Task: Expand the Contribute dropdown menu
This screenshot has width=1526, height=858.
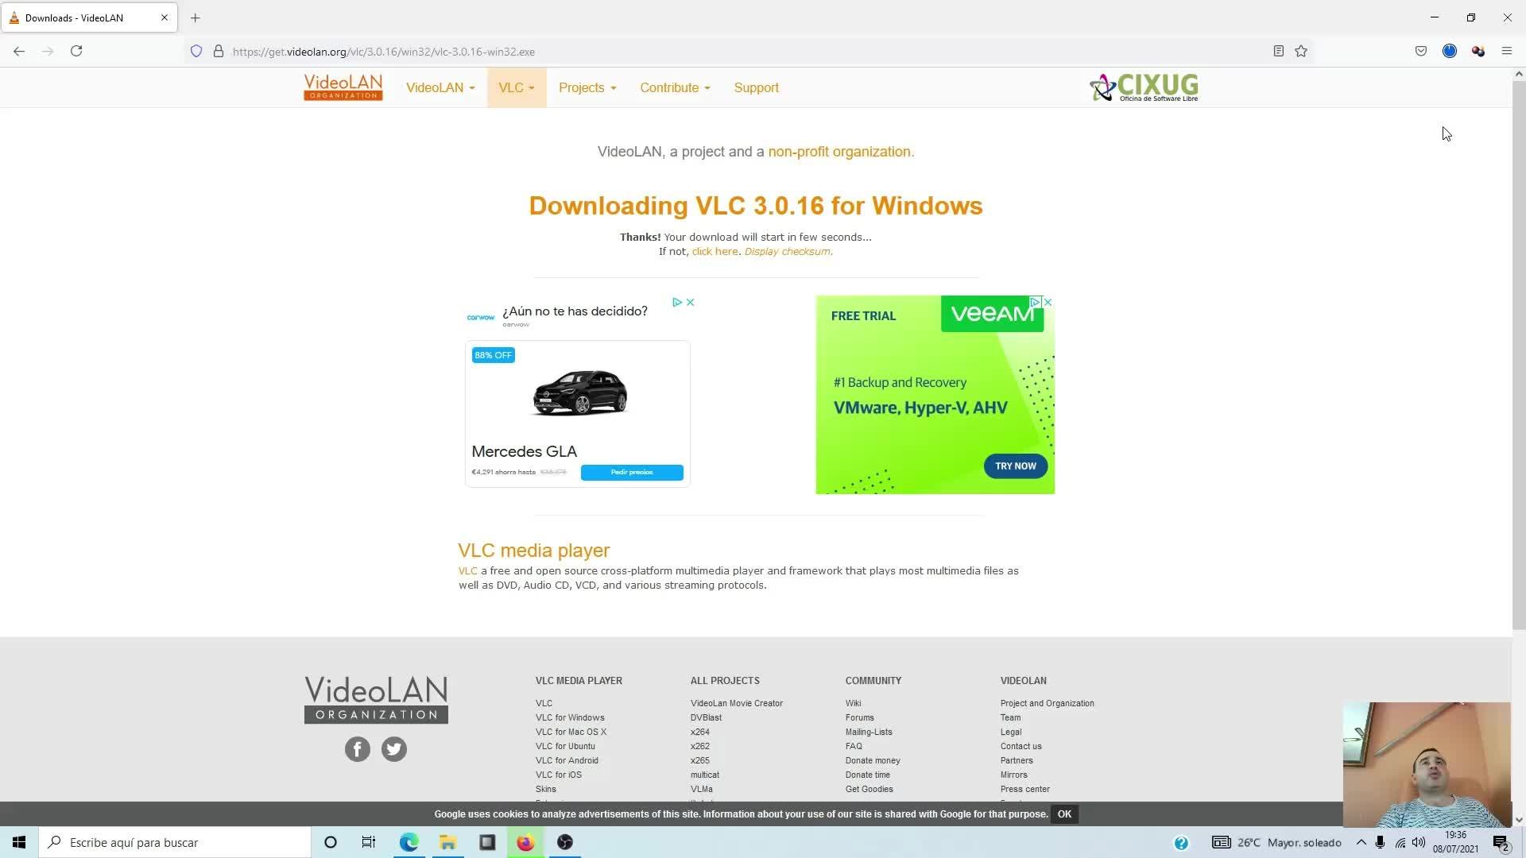Action: pos(675,87)
